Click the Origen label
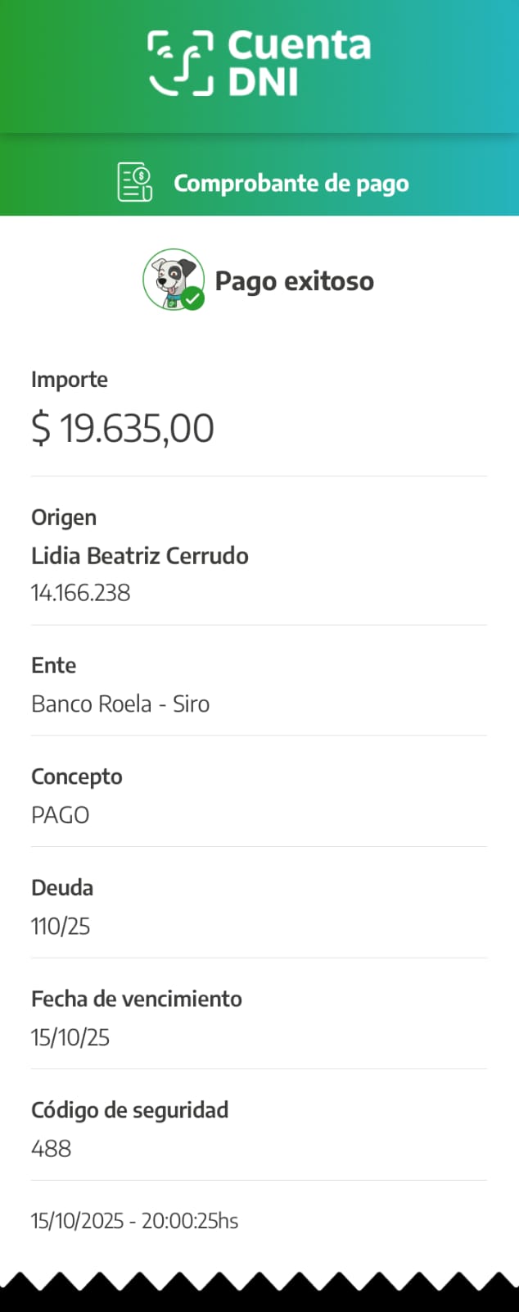Viewport: 519px width, 1312px height. tap(64, 517)
